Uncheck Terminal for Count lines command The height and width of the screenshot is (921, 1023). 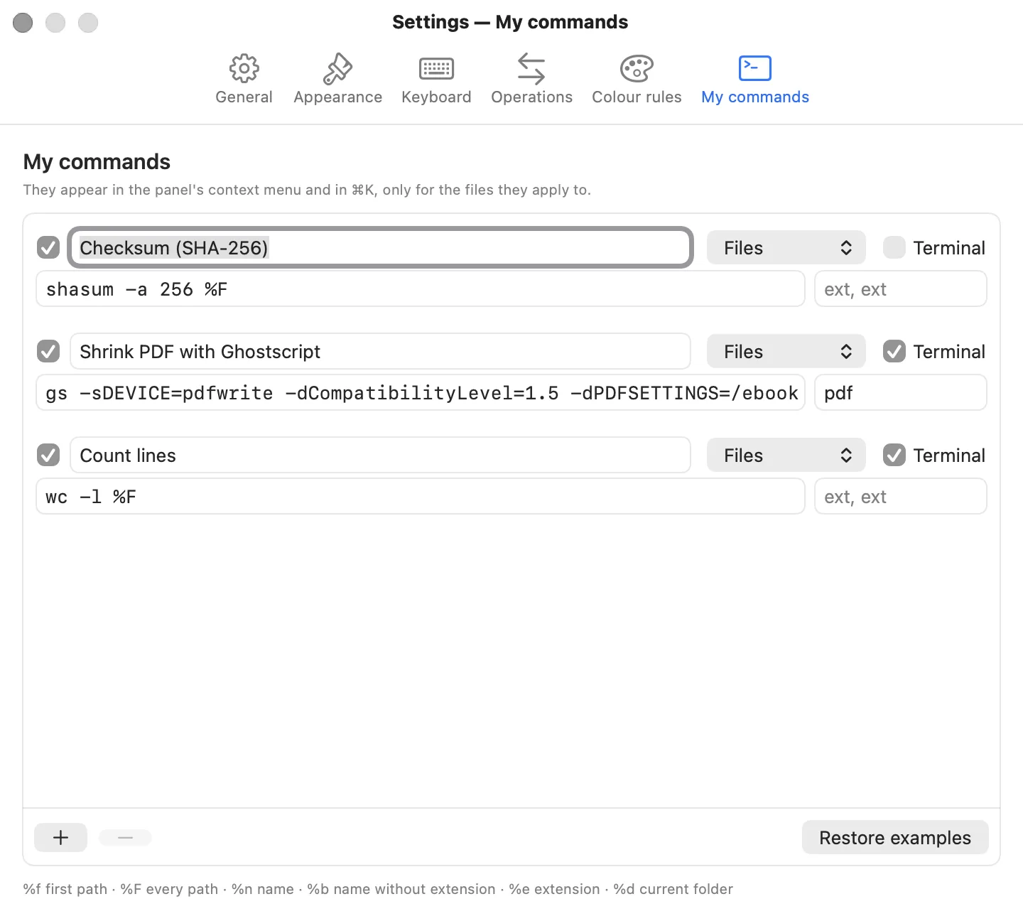(894, 456)
